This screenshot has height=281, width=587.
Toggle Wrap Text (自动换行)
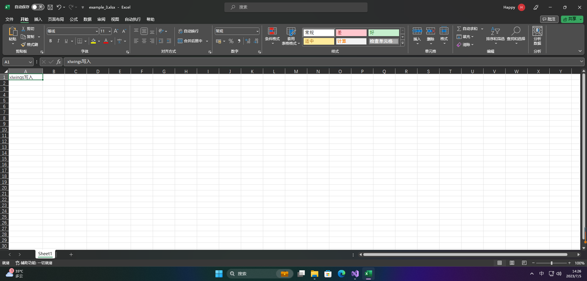point(189,31)
